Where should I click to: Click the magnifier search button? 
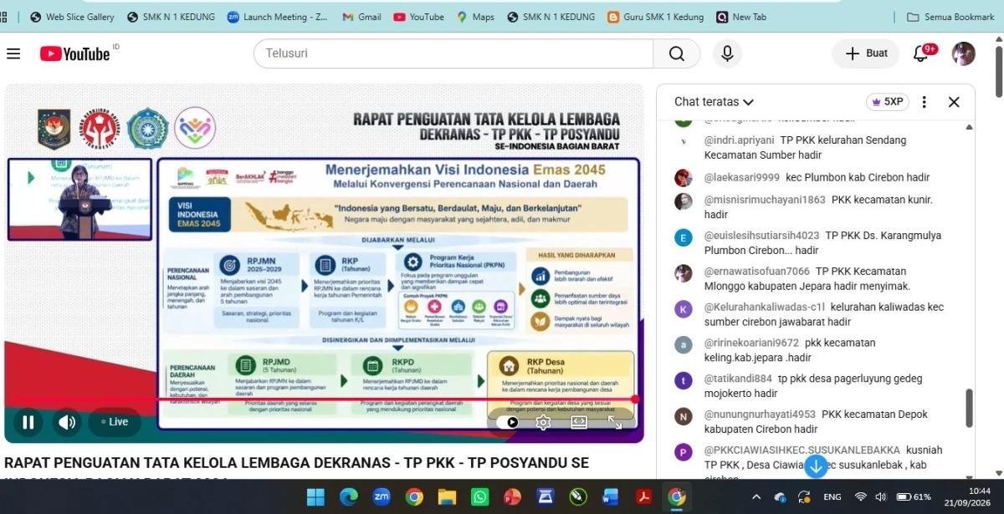[x=677, y=53]
